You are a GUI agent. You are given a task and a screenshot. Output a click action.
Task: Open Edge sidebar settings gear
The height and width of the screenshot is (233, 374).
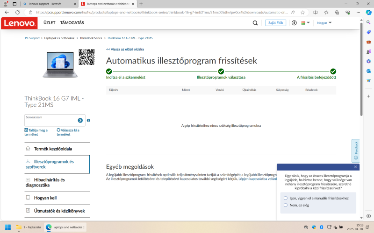click(x=368, y=216)
